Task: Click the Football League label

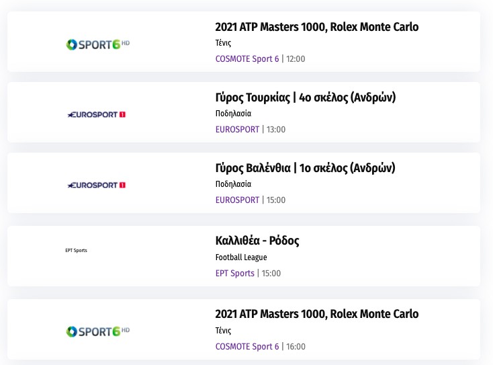Action: tap(241, 257)
